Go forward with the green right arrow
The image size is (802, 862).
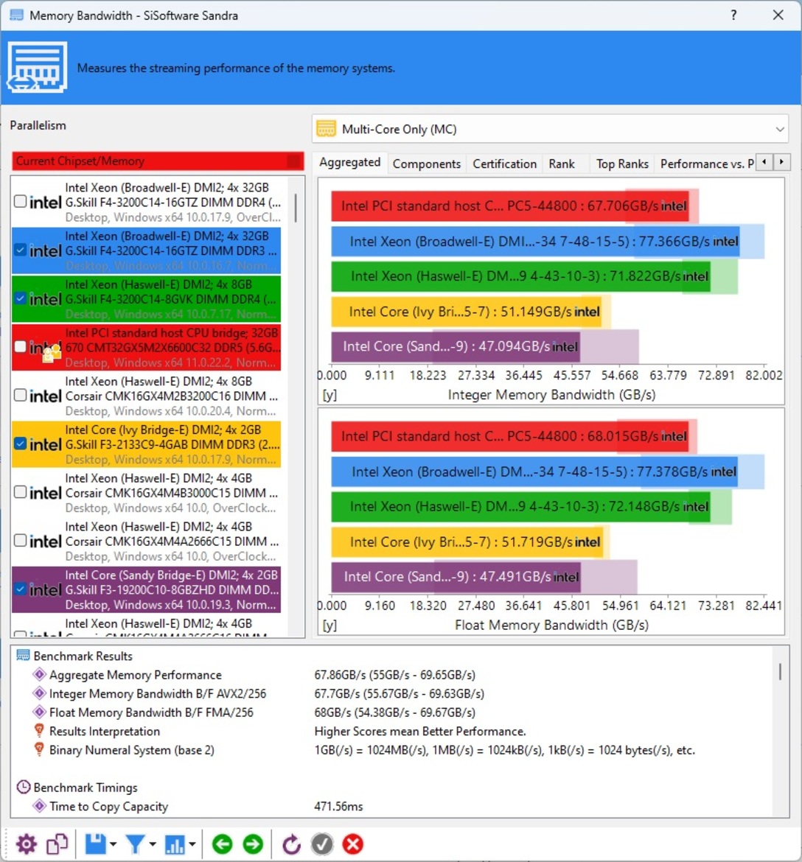pyautogui.click(x=253, y=844)
